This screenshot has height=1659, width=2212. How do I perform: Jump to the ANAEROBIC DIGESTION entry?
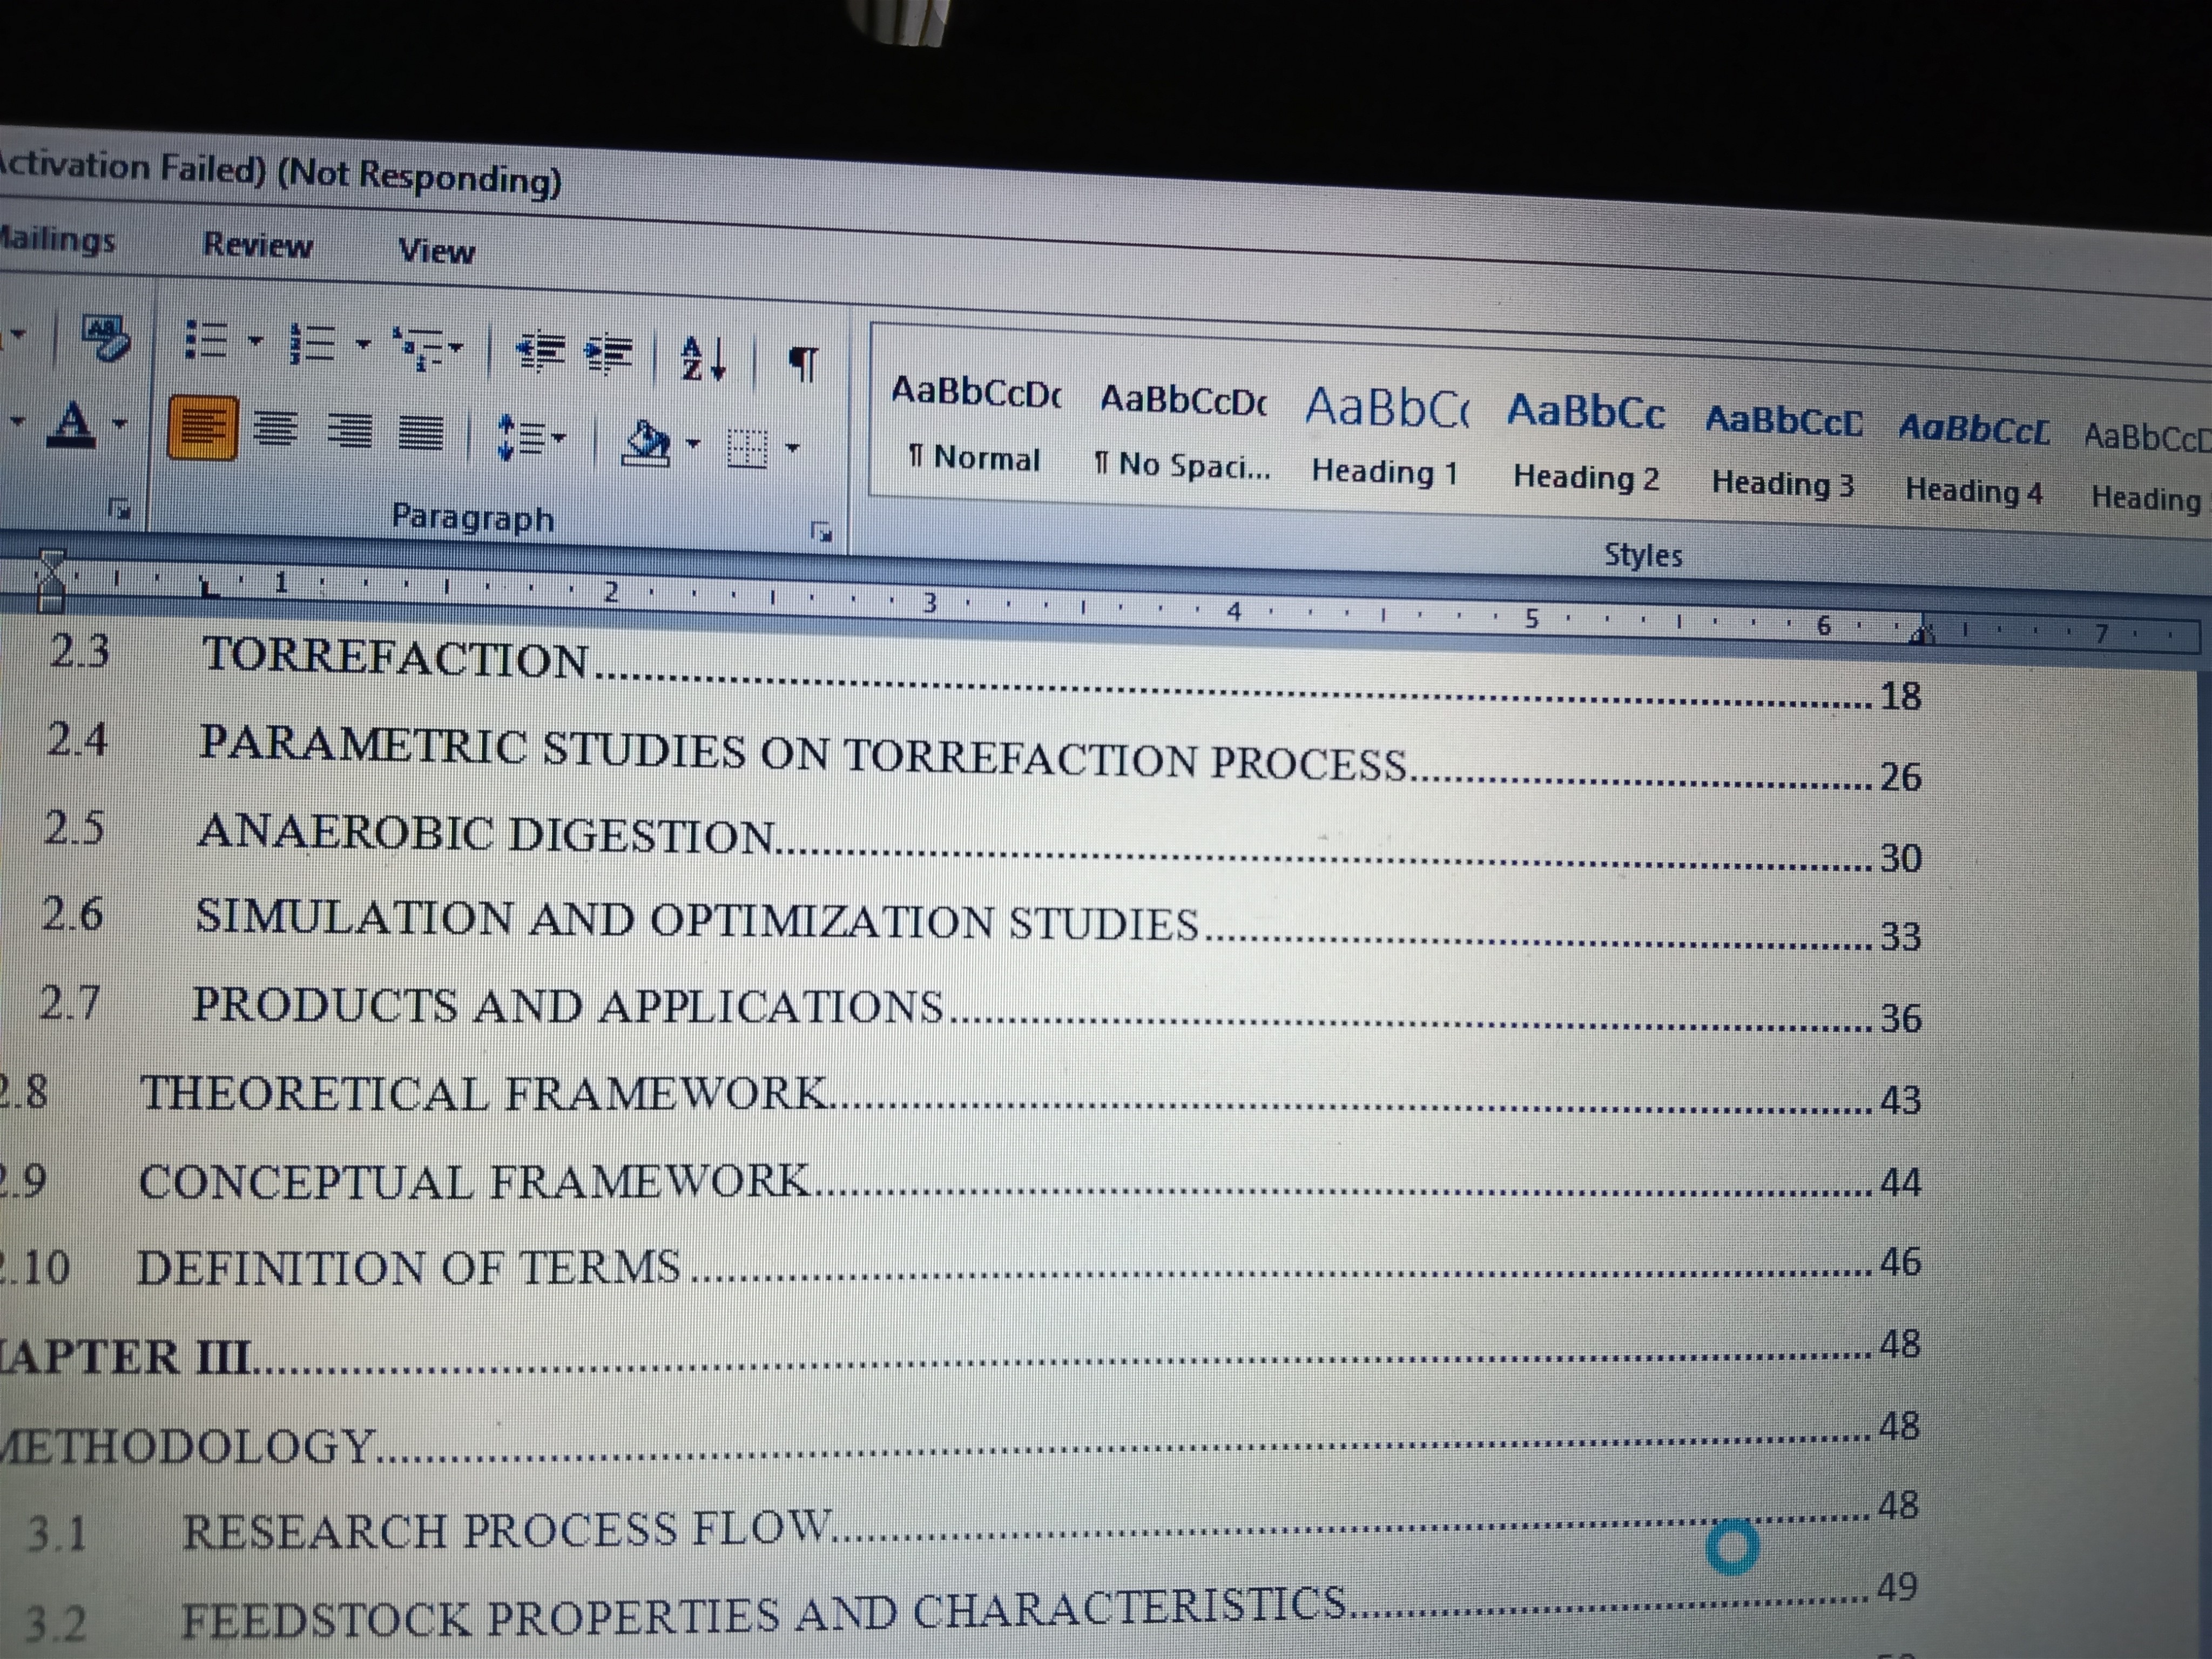[982, 843]
